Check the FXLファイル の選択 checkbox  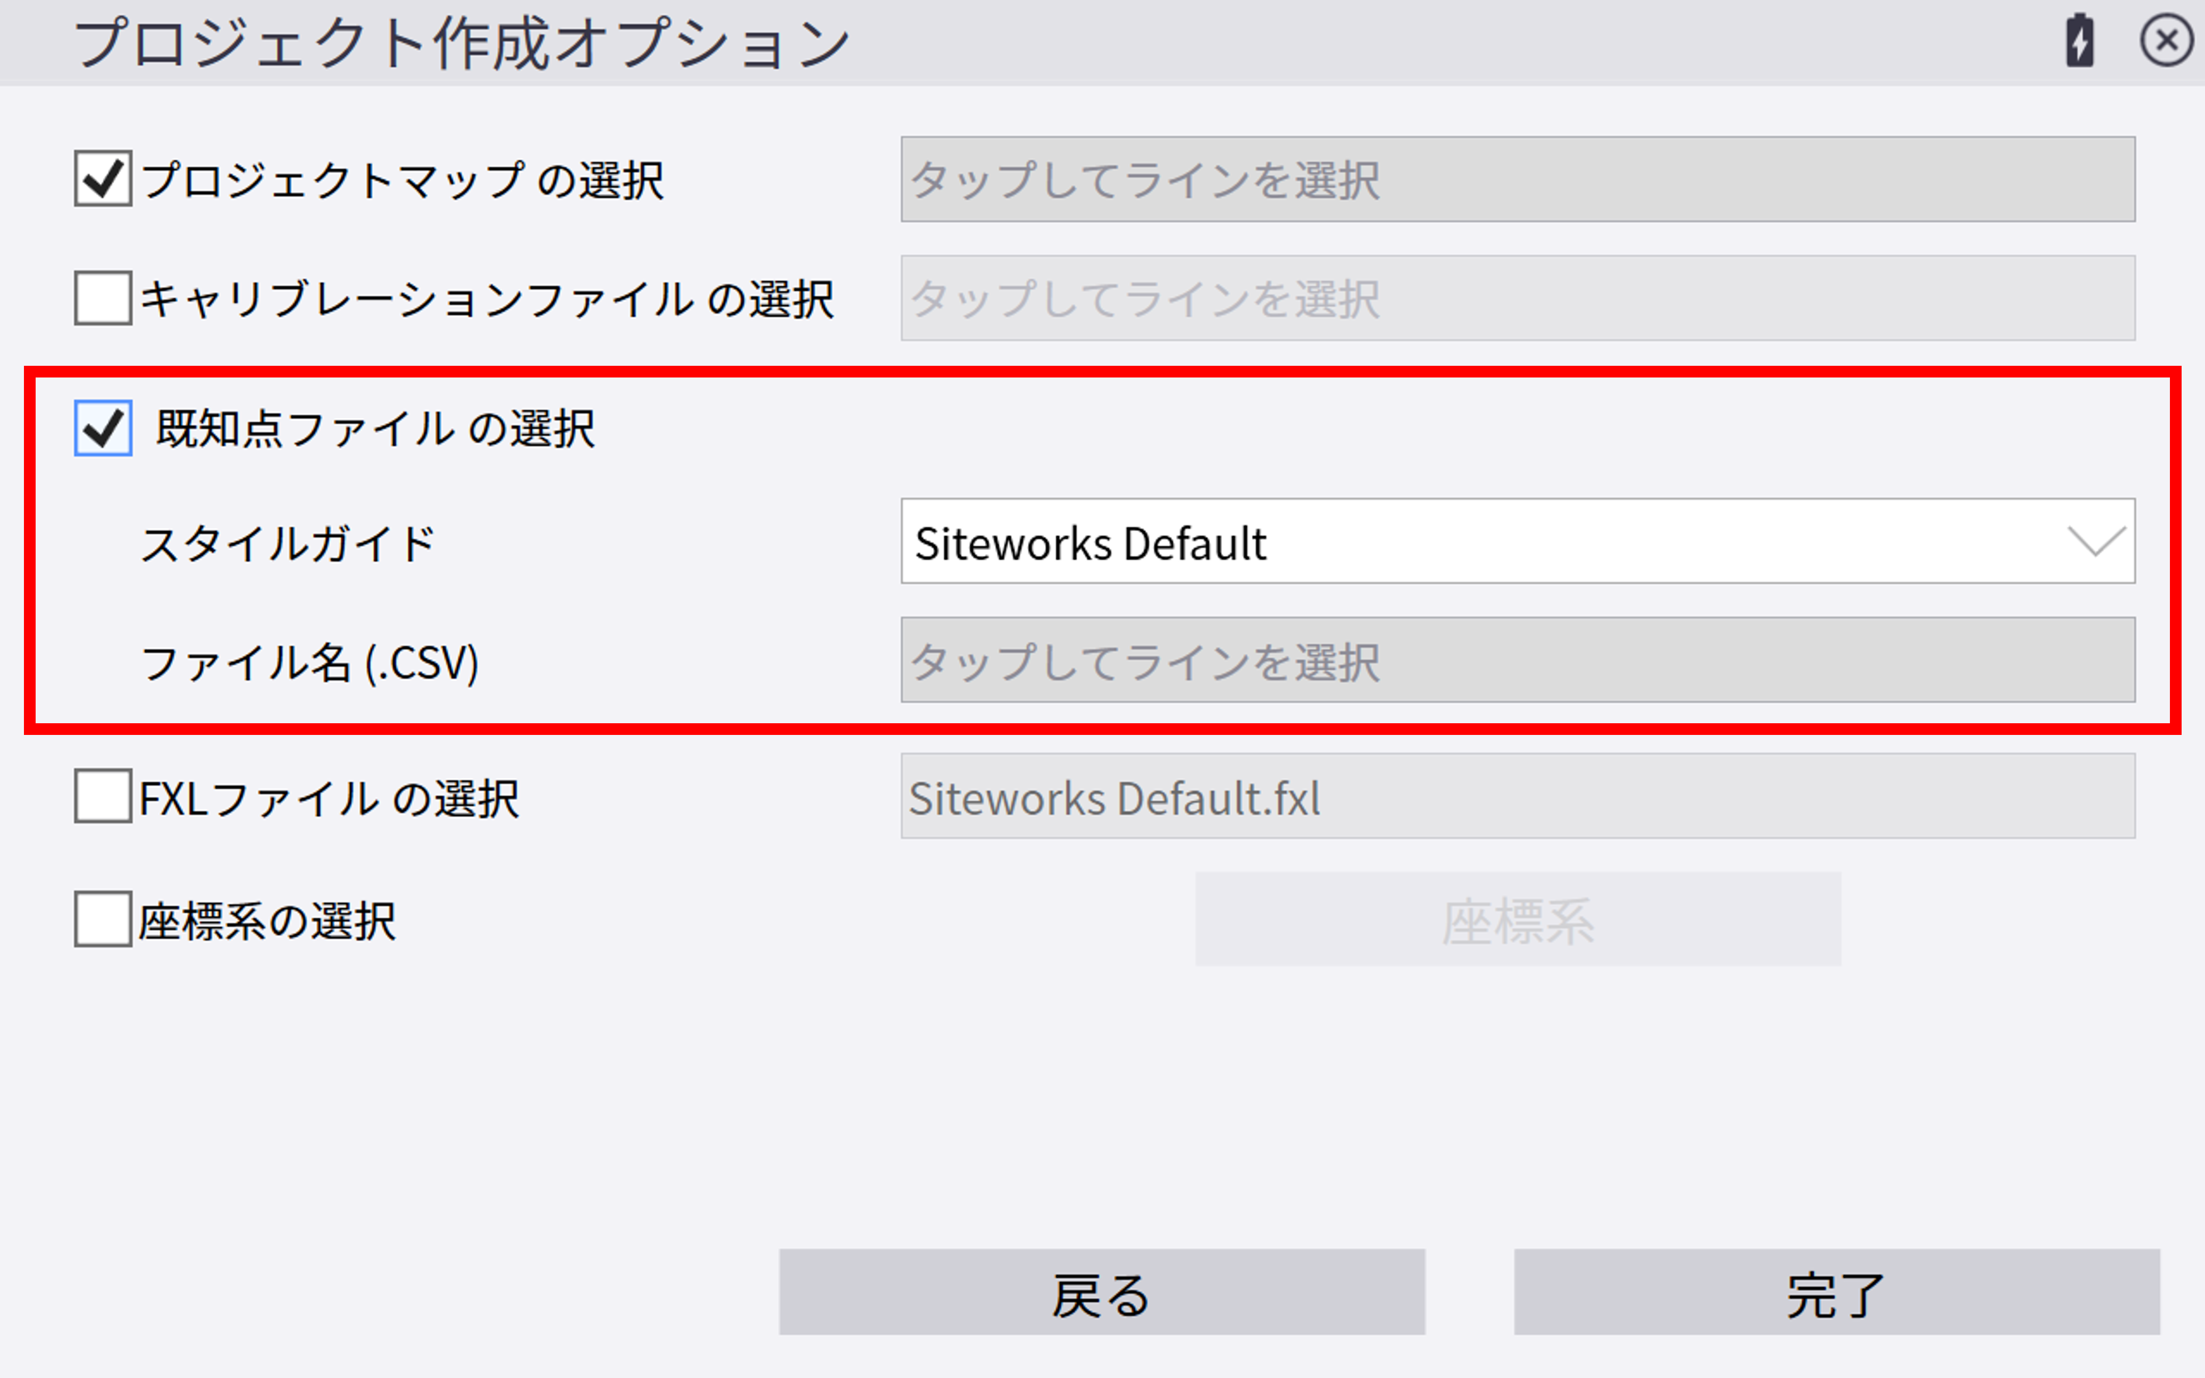coord(102,797)
